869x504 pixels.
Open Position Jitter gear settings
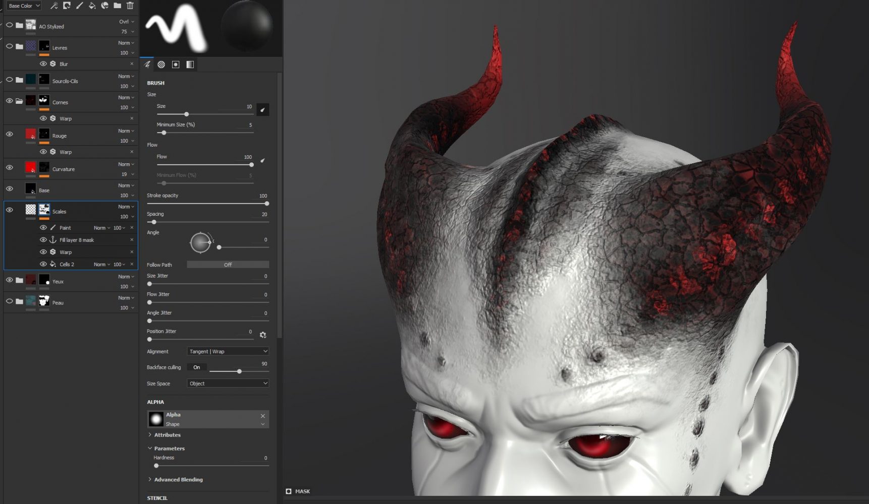pos(263,335)
